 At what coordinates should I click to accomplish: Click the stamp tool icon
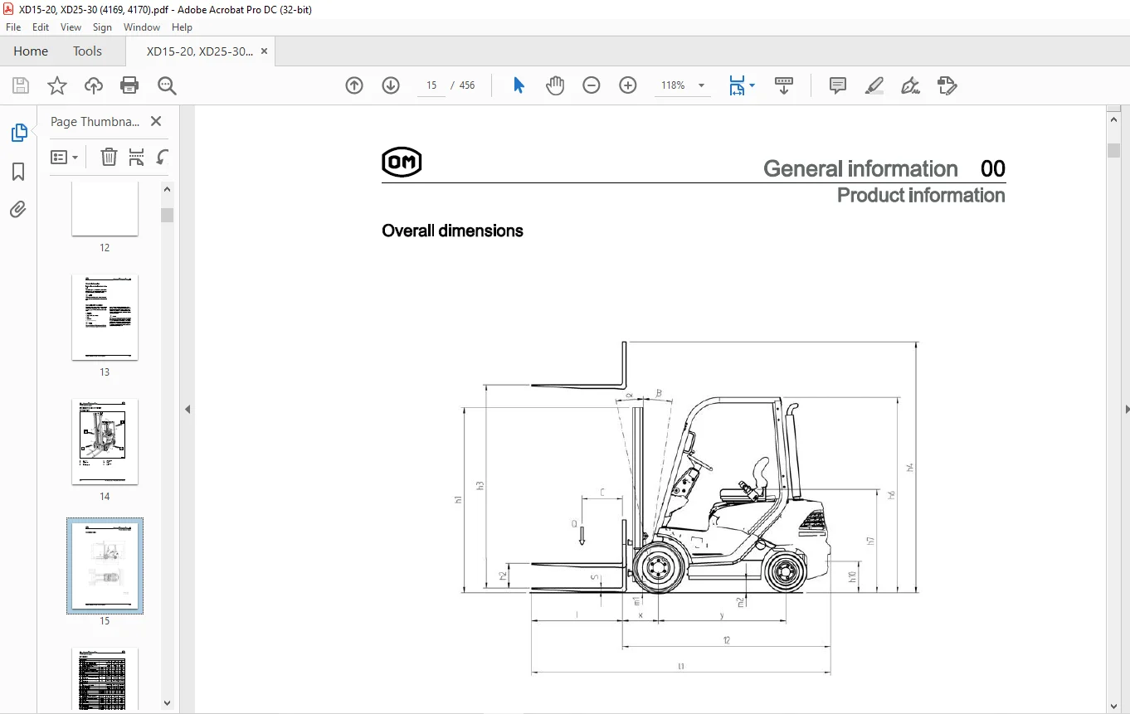click(947, 85)
